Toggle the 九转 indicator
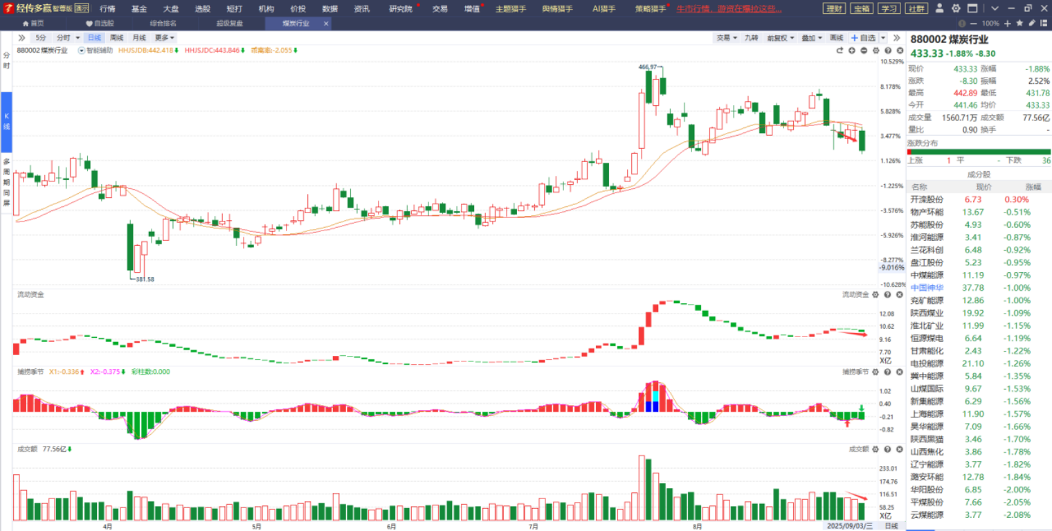The width and height of the screenshot is (1052, 531). coord(751,37)
